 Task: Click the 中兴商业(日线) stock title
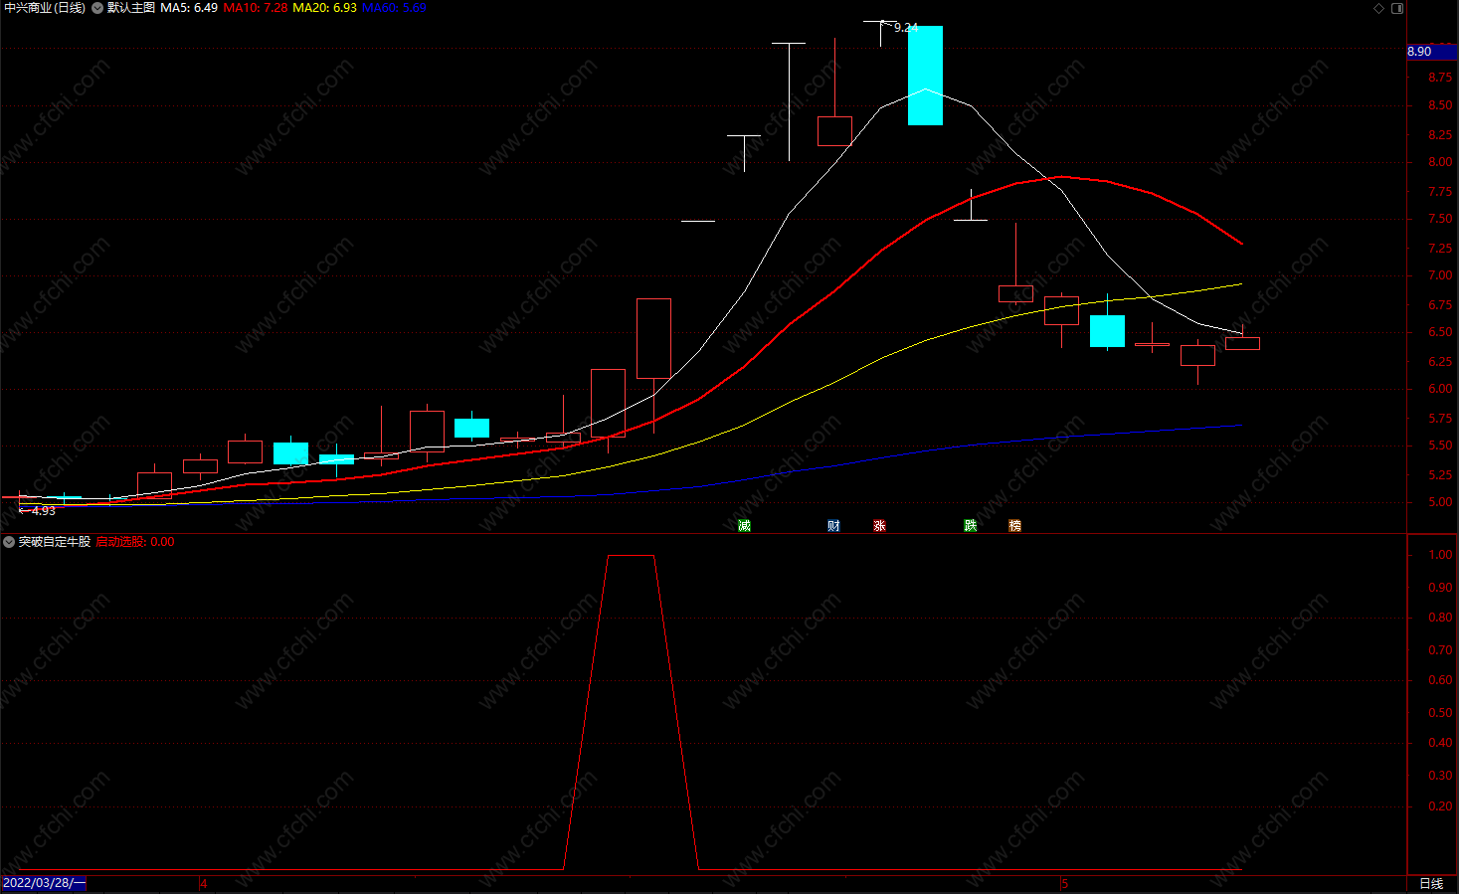tap(45, 8)
